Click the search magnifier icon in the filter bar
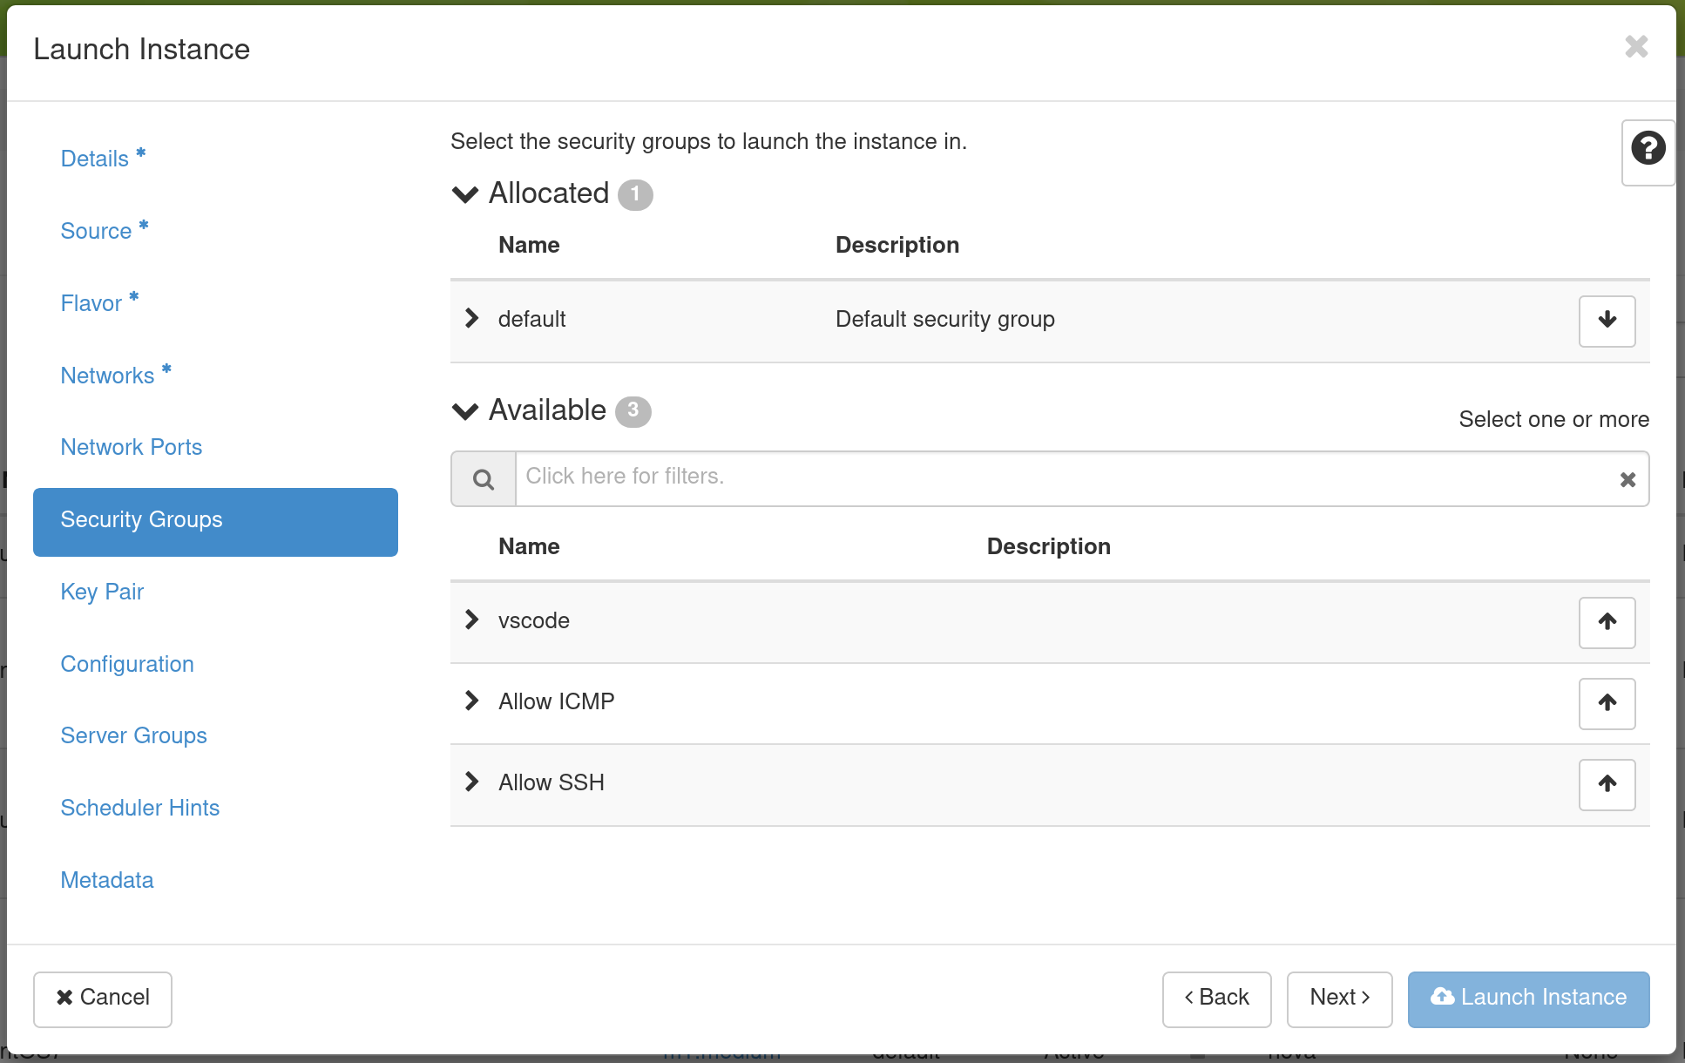Image resolution: width=1685 pixels, height=1063 pixels. click(x=484, y=478)
